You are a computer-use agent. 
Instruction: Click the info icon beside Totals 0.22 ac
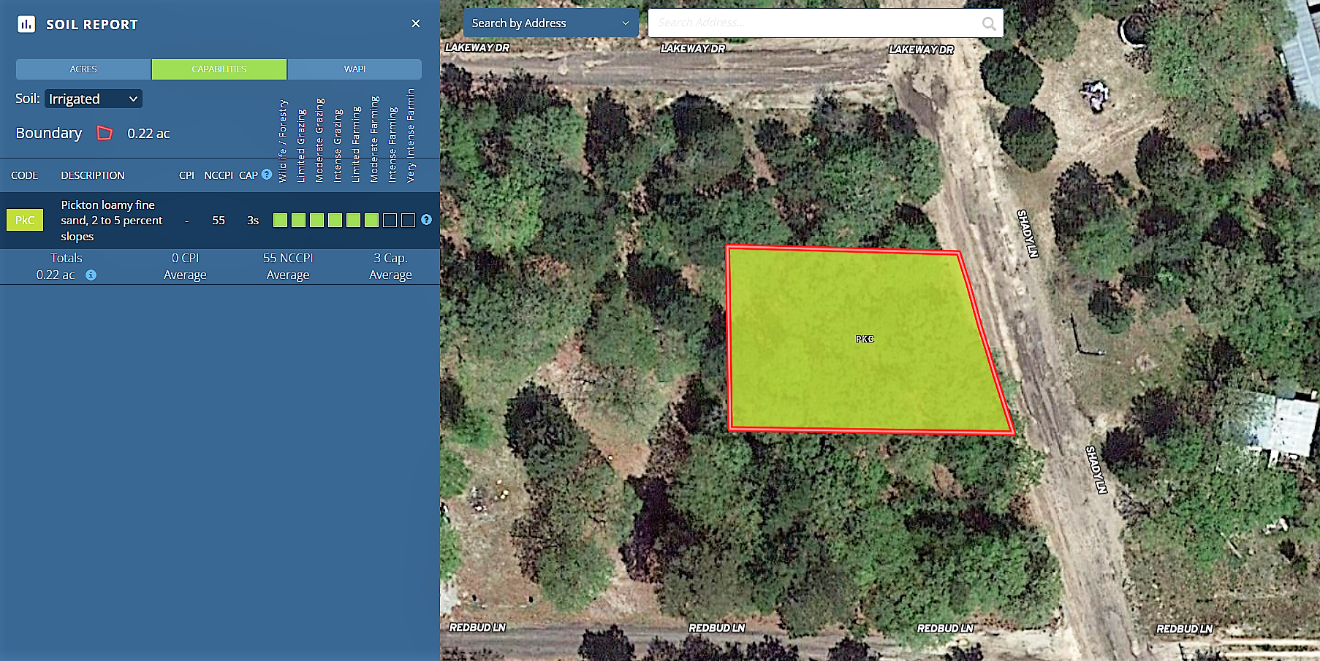(91, 275)
